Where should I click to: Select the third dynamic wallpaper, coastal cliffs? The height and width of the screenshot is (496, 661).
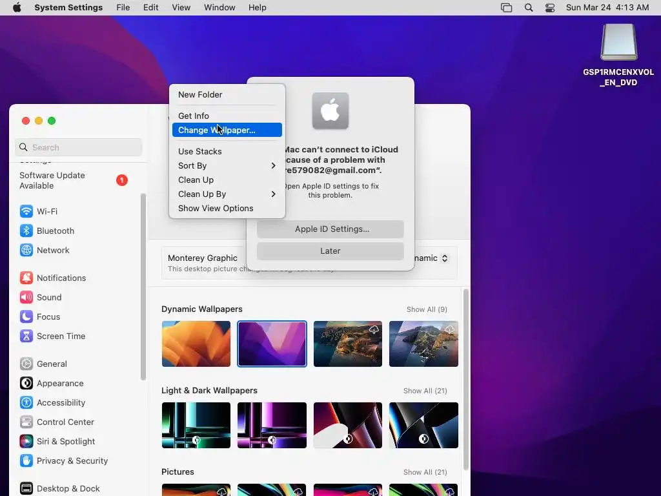(348, 344)
